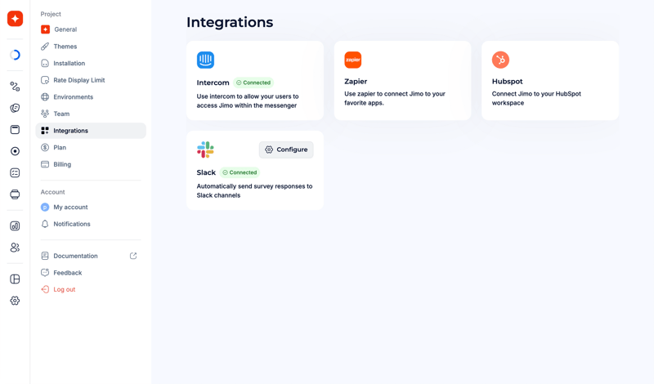Open the settings gear icon in the left rail
The width and height of the screenshot is (654, 384).
tap(15, 301)
